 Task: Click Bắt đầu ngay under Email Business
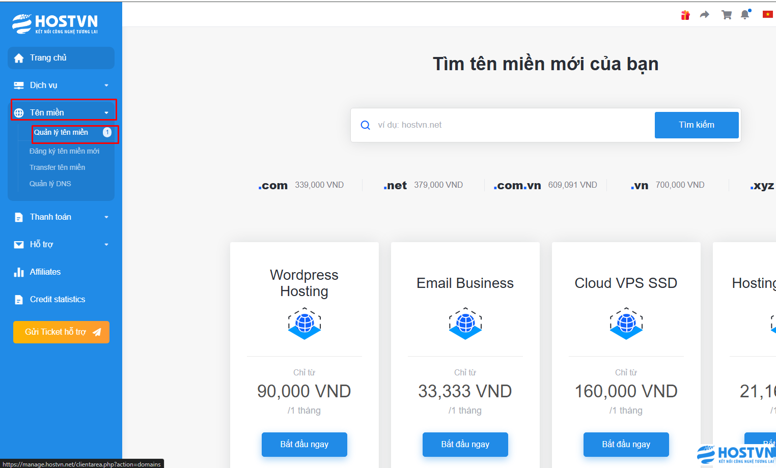pyautogui.click(x=465, y=445)
